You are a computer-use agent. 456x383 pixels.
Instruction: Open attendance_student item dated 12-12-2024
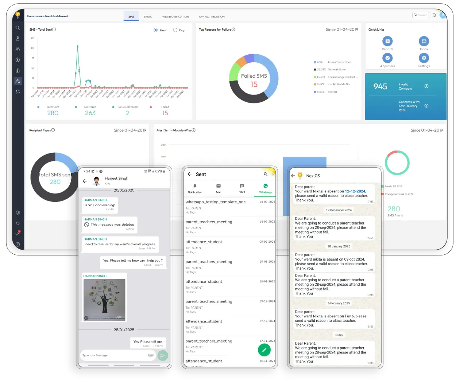pos(230,326)
